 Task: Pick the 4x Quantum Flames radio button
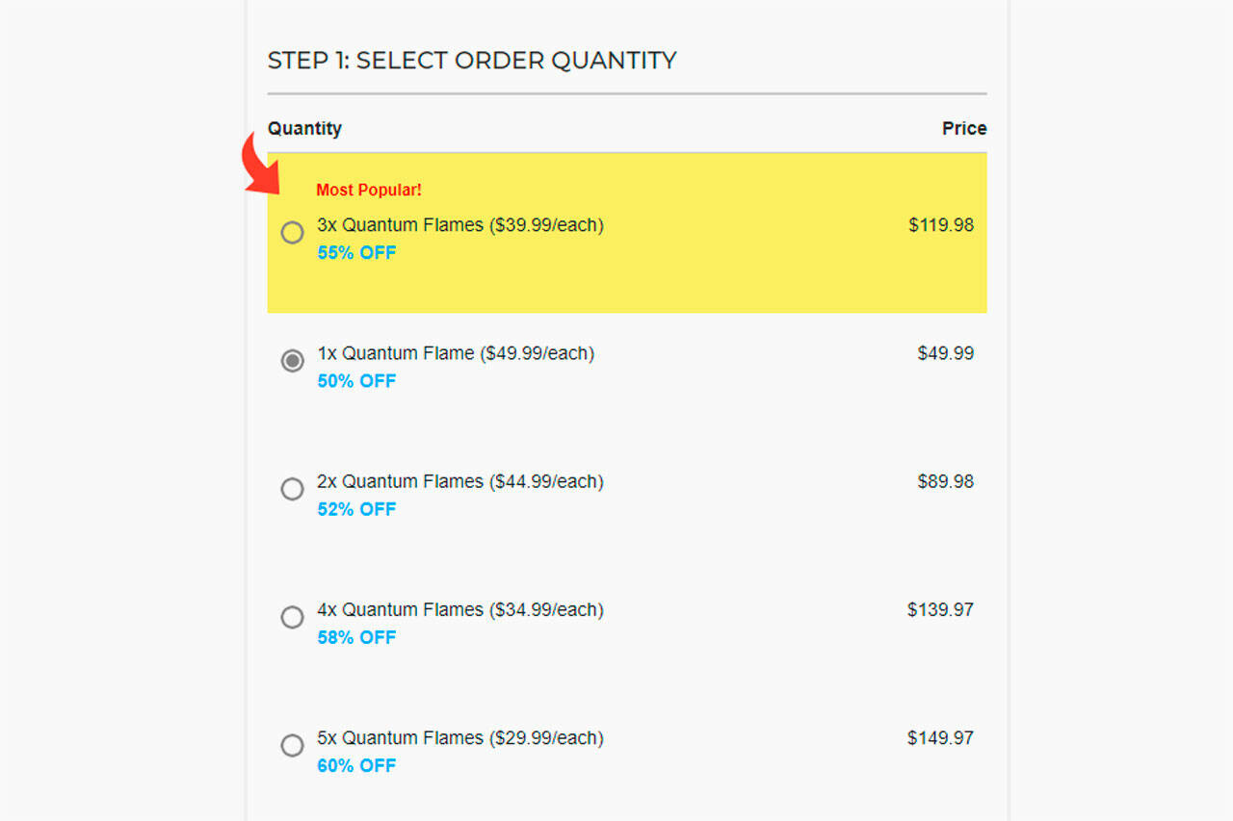click(x=292, y=617)
